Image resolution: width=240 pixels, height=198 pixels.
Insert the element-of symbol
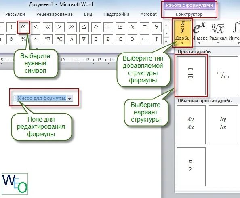coord(120,39)
